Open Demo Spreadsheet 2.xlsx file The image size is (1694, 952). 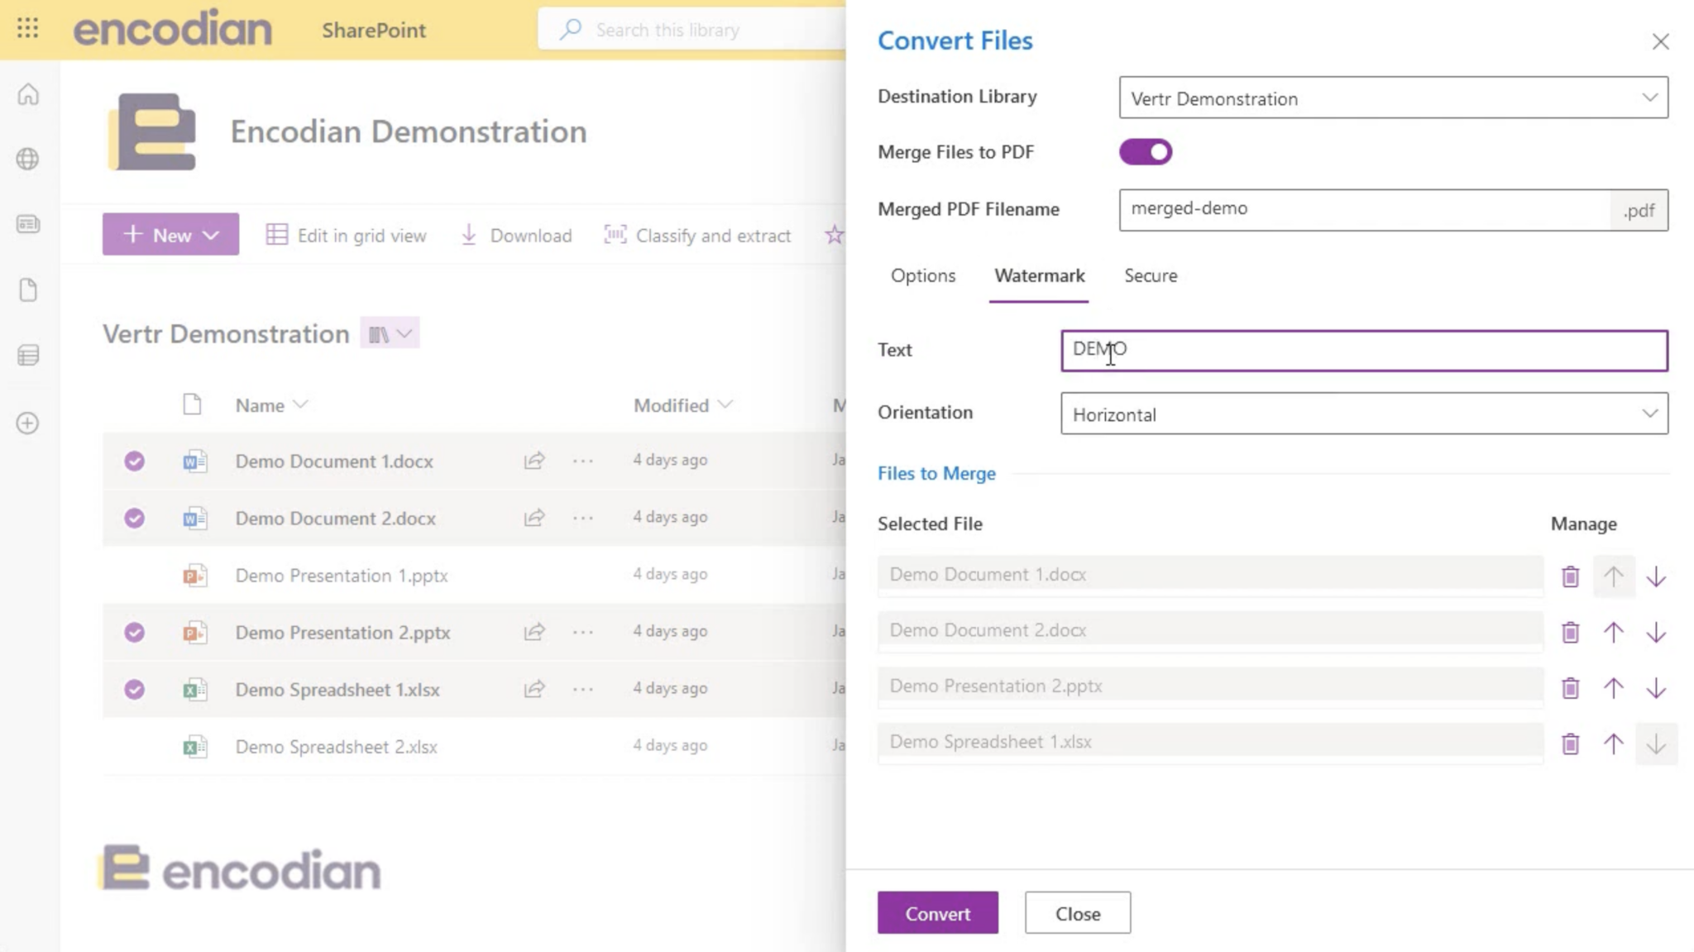(x=336, y=746)
